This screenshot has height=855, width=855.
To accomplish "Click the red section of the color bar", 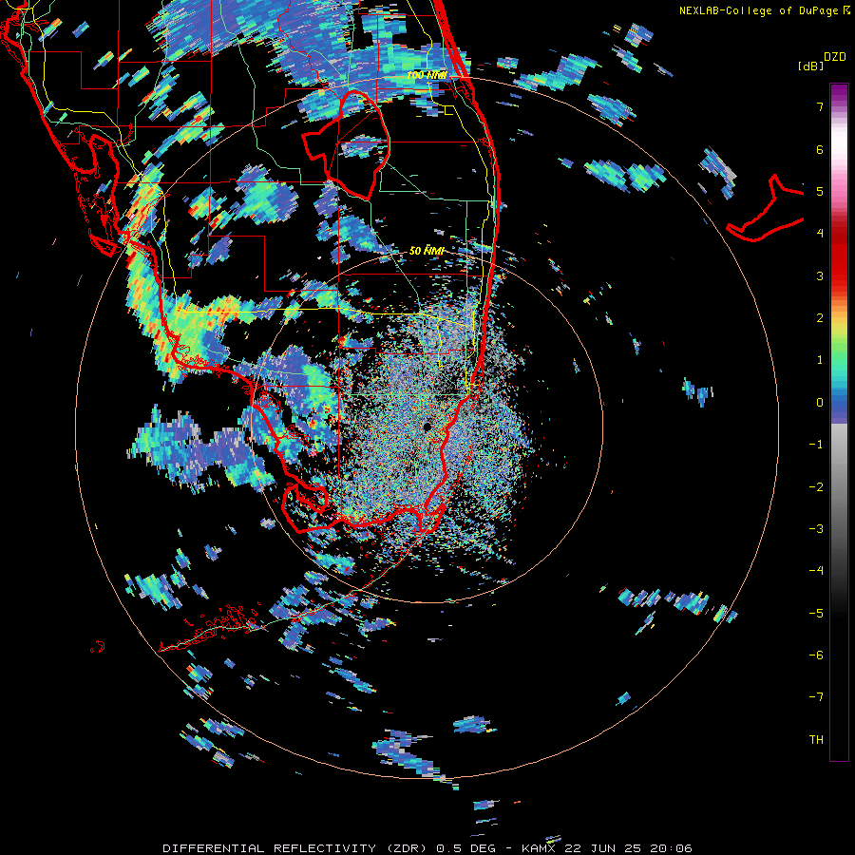I will [839, 262].
